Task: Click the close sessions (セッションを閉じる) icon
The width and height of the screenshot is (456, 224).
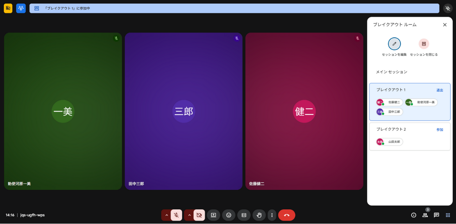Action: pos(424,44)
